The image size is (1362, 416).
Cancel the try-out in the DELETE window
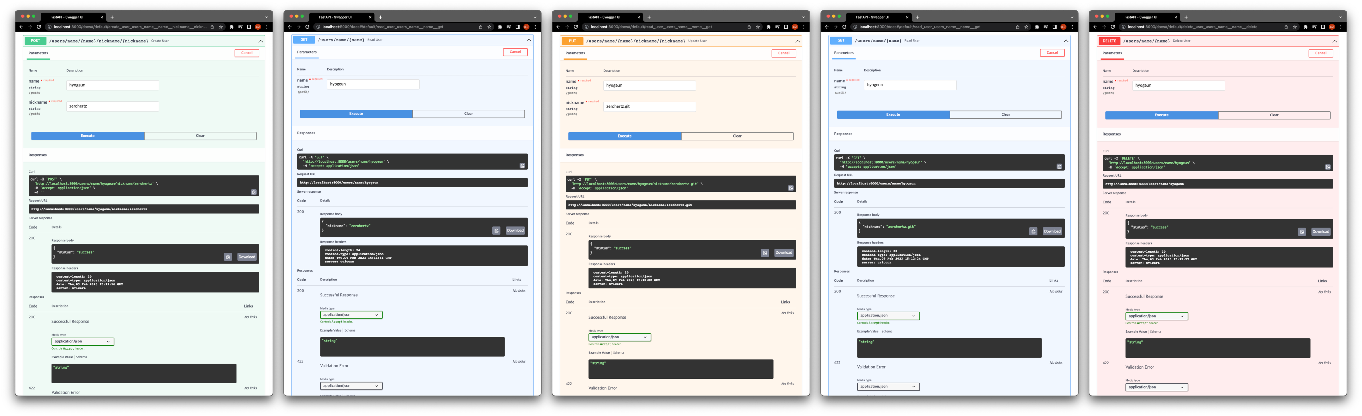coord(1321,53)
